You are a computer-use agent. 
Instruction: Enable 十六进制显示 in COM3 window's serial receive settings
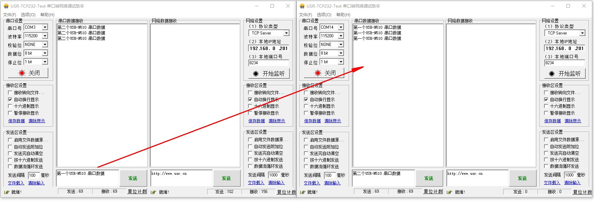[x=10, y=106]
